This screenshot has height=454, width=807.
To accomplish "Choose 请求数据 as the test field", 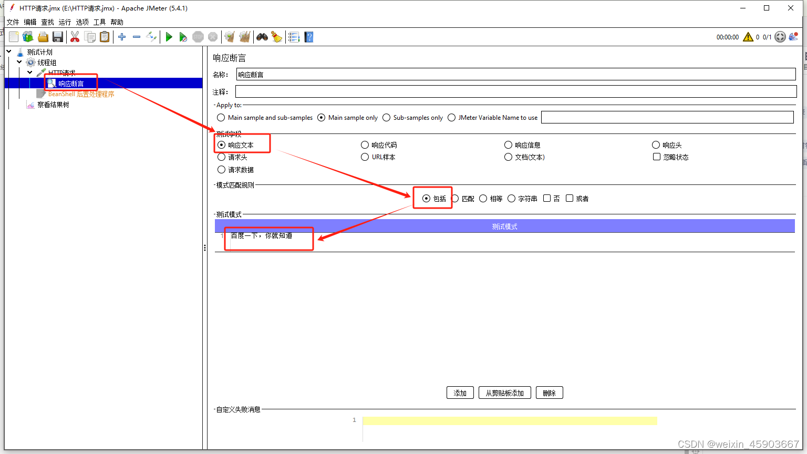I will [x=235, y=170].
